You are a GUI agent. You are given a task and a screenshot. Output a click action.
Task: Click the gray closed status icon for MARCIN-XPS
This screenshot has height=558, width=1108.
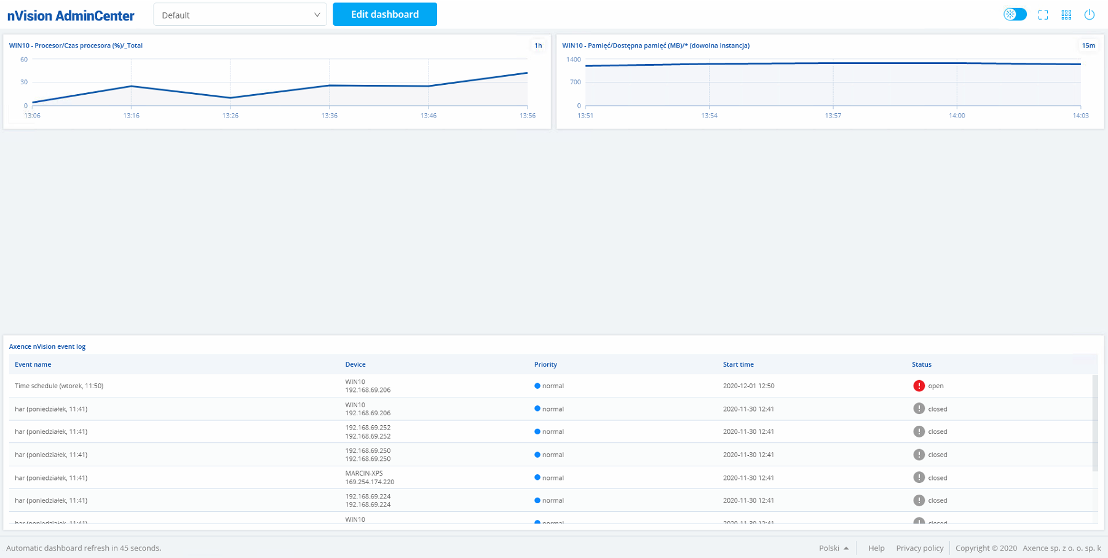click(919, 477)
